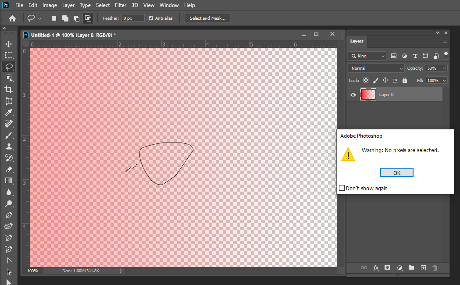Open the Kind filter dropdown
The height and width of the screenshot is (285, 460).
[x=367, y=56]
